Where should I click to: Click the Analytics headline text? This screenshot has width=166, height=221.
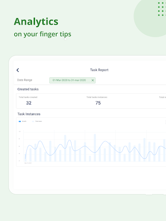pyautogui.click(x=36, y=22)
